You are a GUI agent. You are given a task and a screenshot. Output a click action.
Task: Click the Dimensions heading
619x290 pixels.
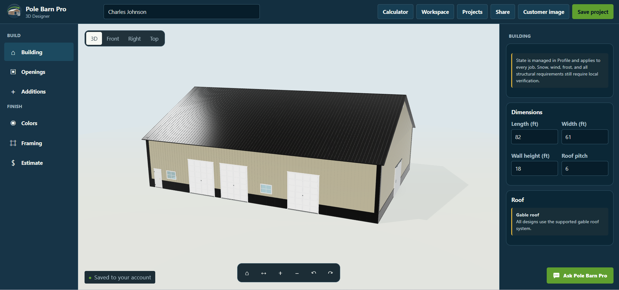tap(527, 112)
